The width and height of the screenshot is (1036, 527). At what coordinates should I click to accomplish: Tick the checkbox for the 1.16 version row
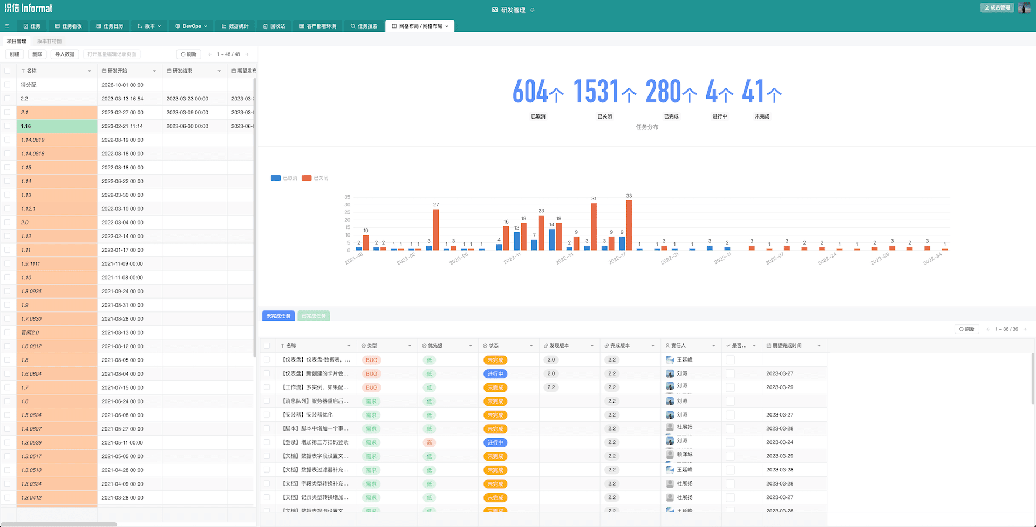pos(8,126)
